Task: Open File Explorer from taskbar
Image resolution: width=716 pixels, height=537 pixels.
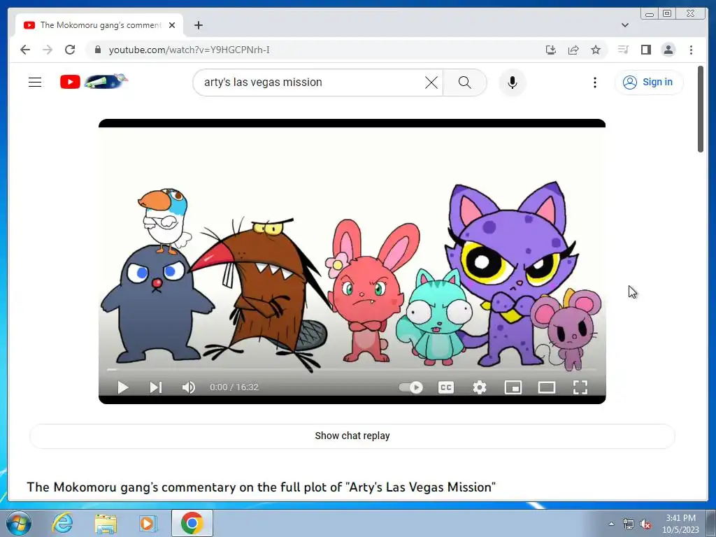Action: (106, 523)
